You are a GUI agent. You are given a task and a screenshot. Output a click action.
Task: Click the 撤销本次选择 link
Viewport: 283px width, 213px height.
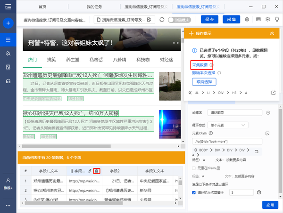point(204,73)
